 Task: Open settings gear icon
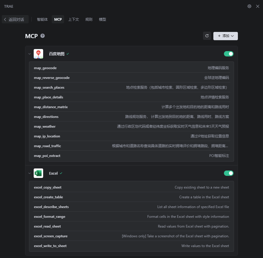tap(249, 7)
